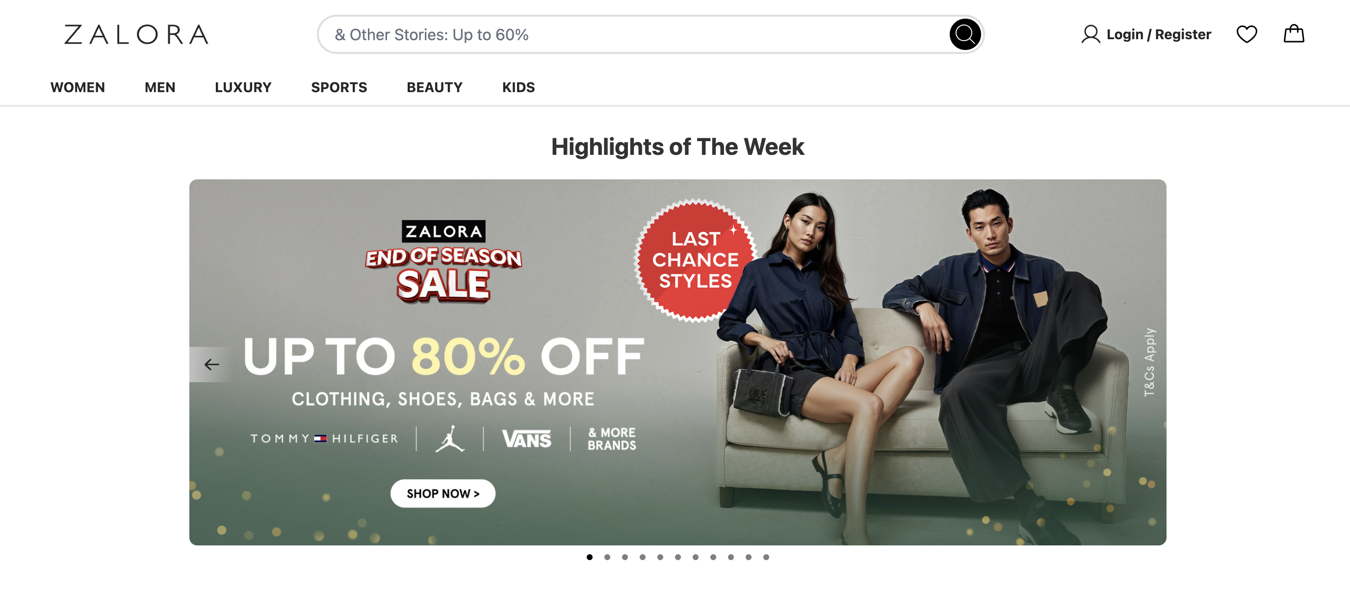The width and height of the screenshot is (1350, 590).
Task: Click the ZALORA logo in header
Action: pos(136,35)
